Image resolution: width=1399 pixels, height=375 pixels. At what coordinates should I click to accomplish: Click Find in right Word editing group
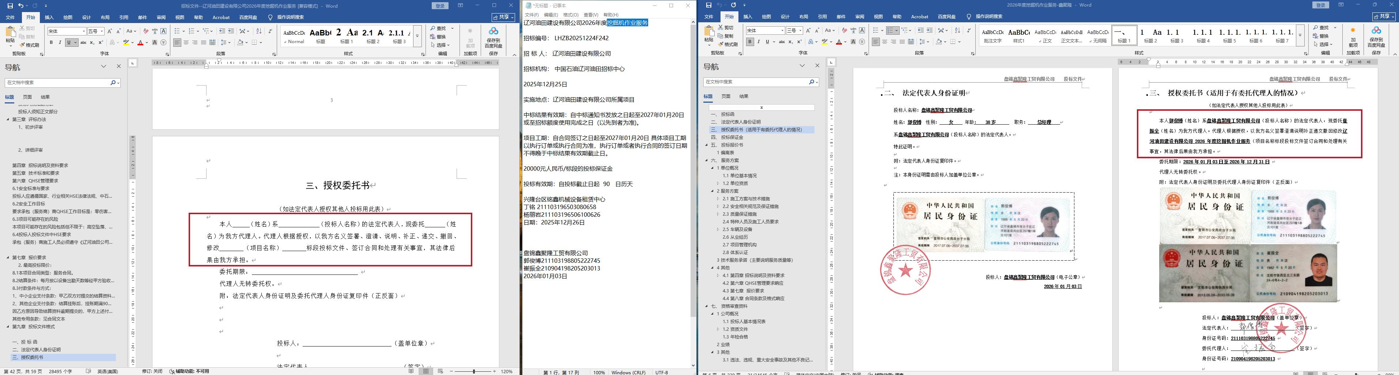(x=1322, y=28)
